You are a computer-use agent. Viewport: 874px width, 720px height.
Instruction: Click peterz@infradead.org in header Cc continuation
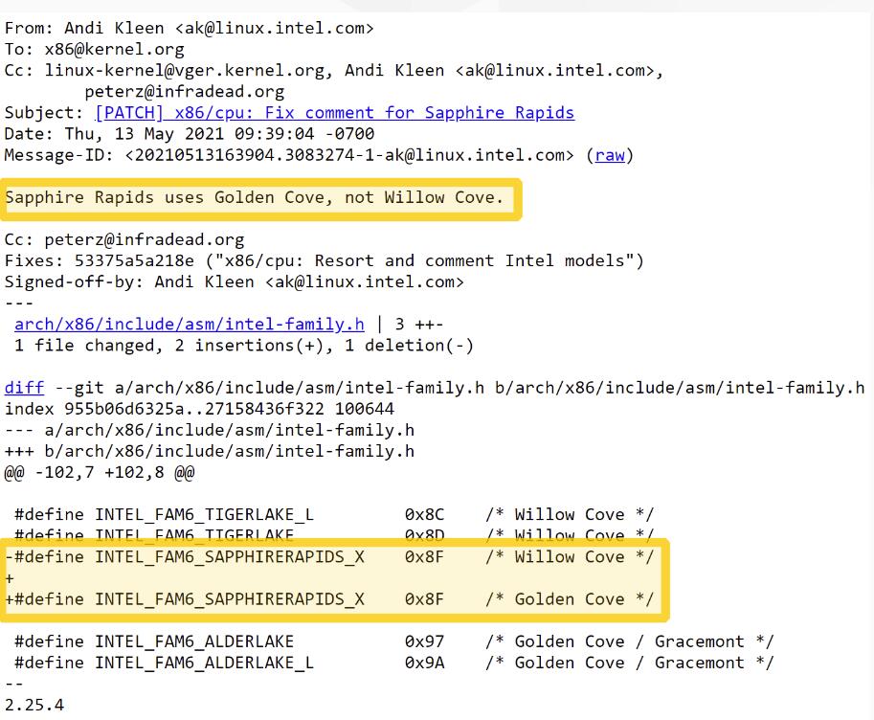coord(185,92)
